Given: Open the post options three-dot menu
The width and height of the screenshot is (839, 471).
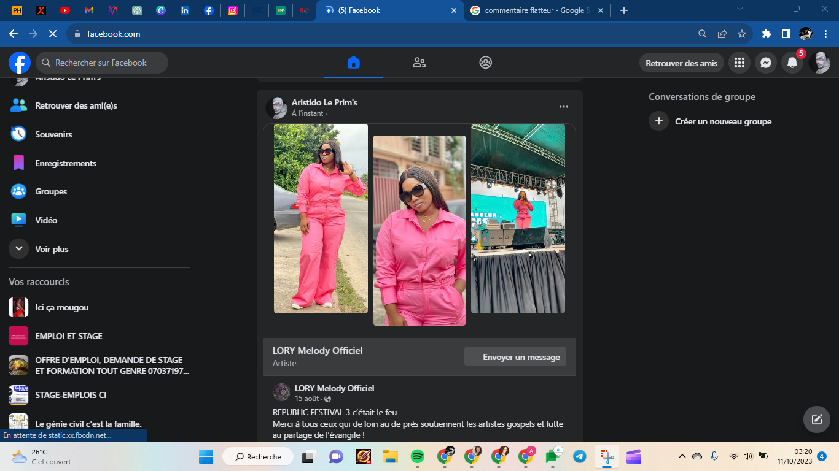Looking at the screenshot, I should click(x=564, y=107).
